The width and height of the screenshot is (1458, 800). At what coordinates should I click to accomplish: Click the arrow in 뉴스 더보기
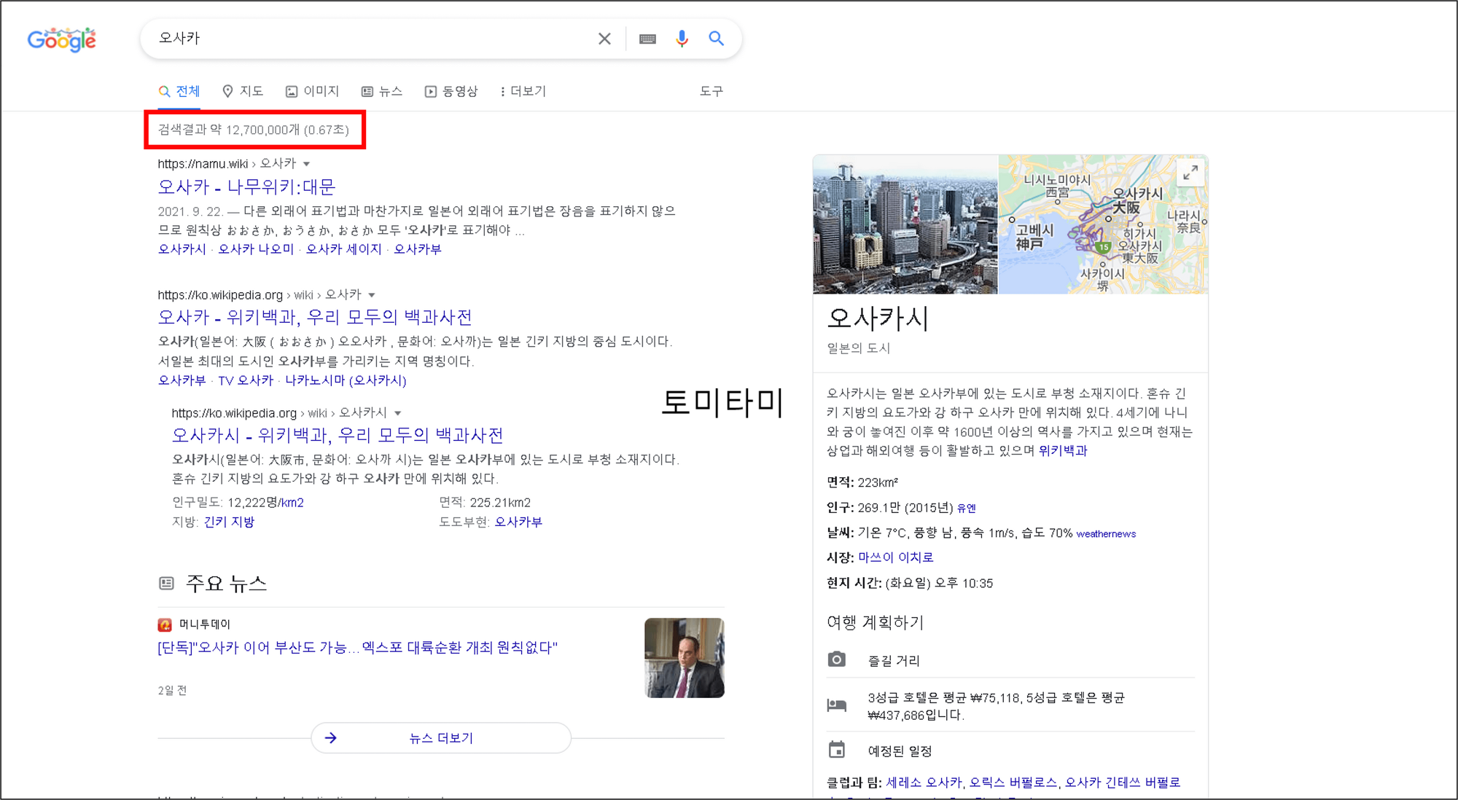coord(331,738)
